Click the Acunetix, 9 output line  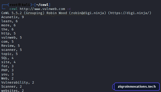point(13,17)
